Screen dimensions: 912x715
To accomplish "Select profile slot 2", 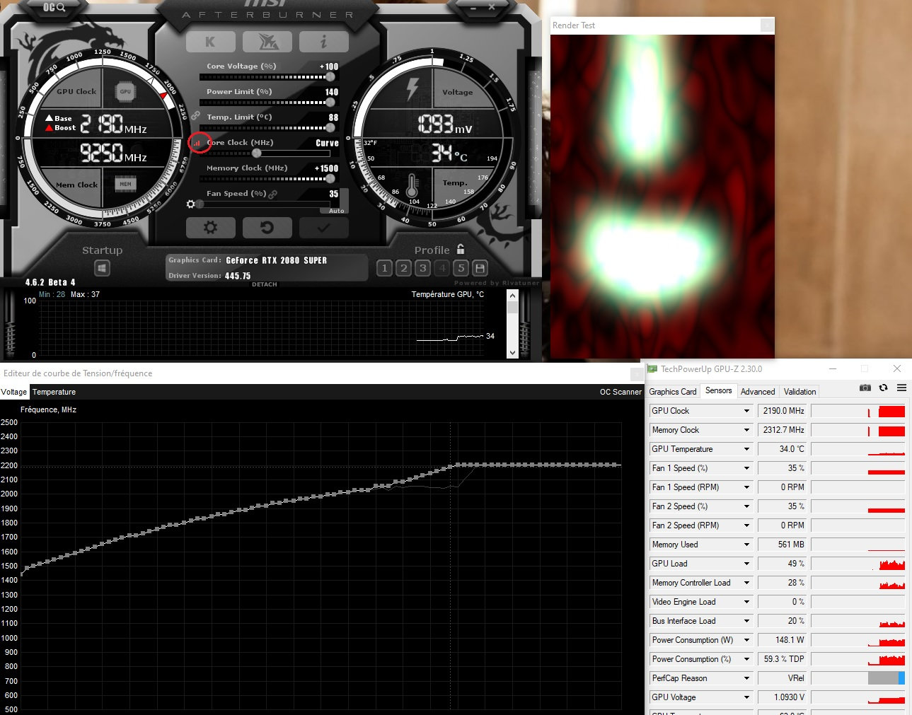I will click(x=403, y=268).
